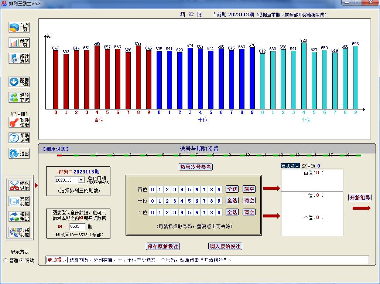The width and height of the screenshot is (380, 284).
Task: Select the 滑动 display mode radio button
Action: pyautogui.click(x=21, y=260)
